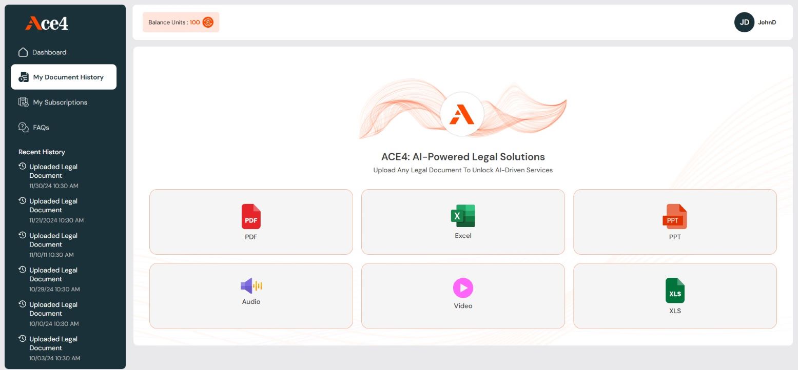Click the JD user avatar
The height and width of the screenshot is (370, 798).
pyautogui.click(x=744, y=23)
